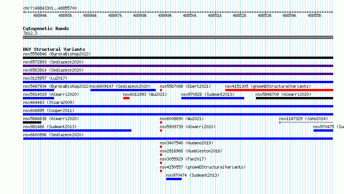344x194 pixels.
Task: Click the blue bar under nsv6600996
Action: pos(178,139)
